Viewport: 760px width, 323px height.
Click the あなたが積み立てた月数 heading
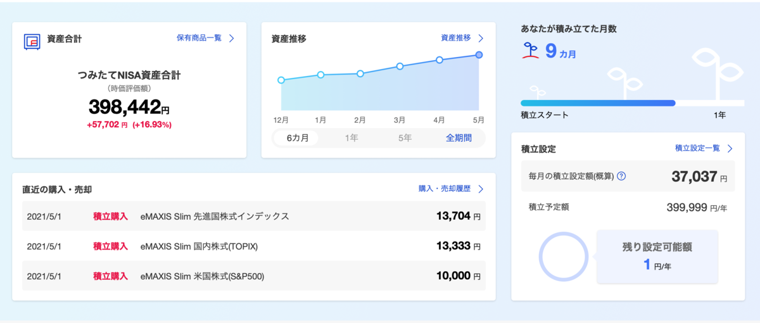coord(569,29)
